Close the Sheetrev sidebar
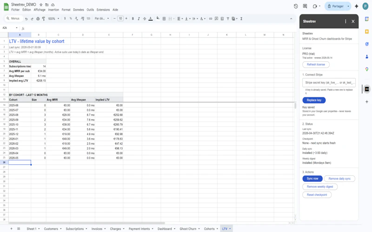 coord(353,21)
